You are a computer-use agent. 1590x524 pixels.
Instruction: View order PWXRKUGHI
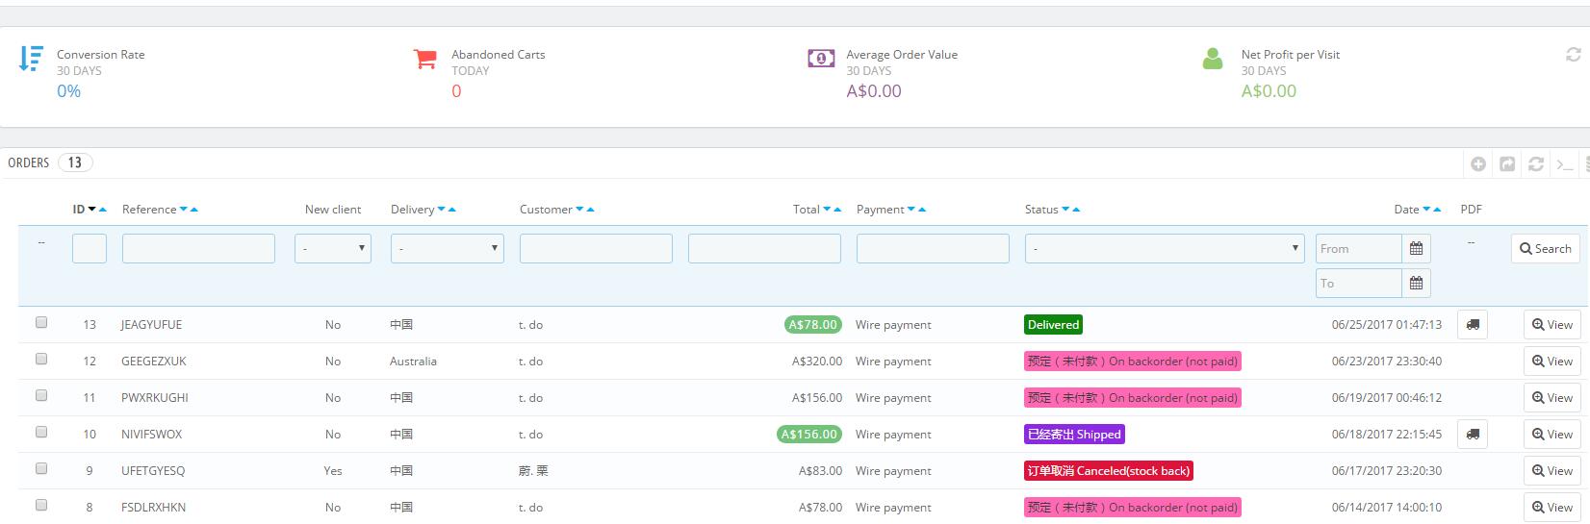click(1552, 398)
